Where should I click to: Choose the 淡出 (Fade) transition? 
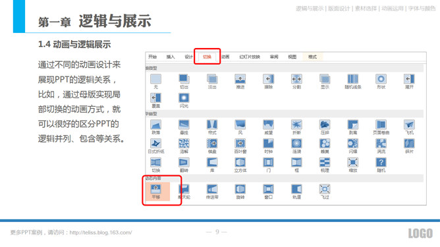212,82
